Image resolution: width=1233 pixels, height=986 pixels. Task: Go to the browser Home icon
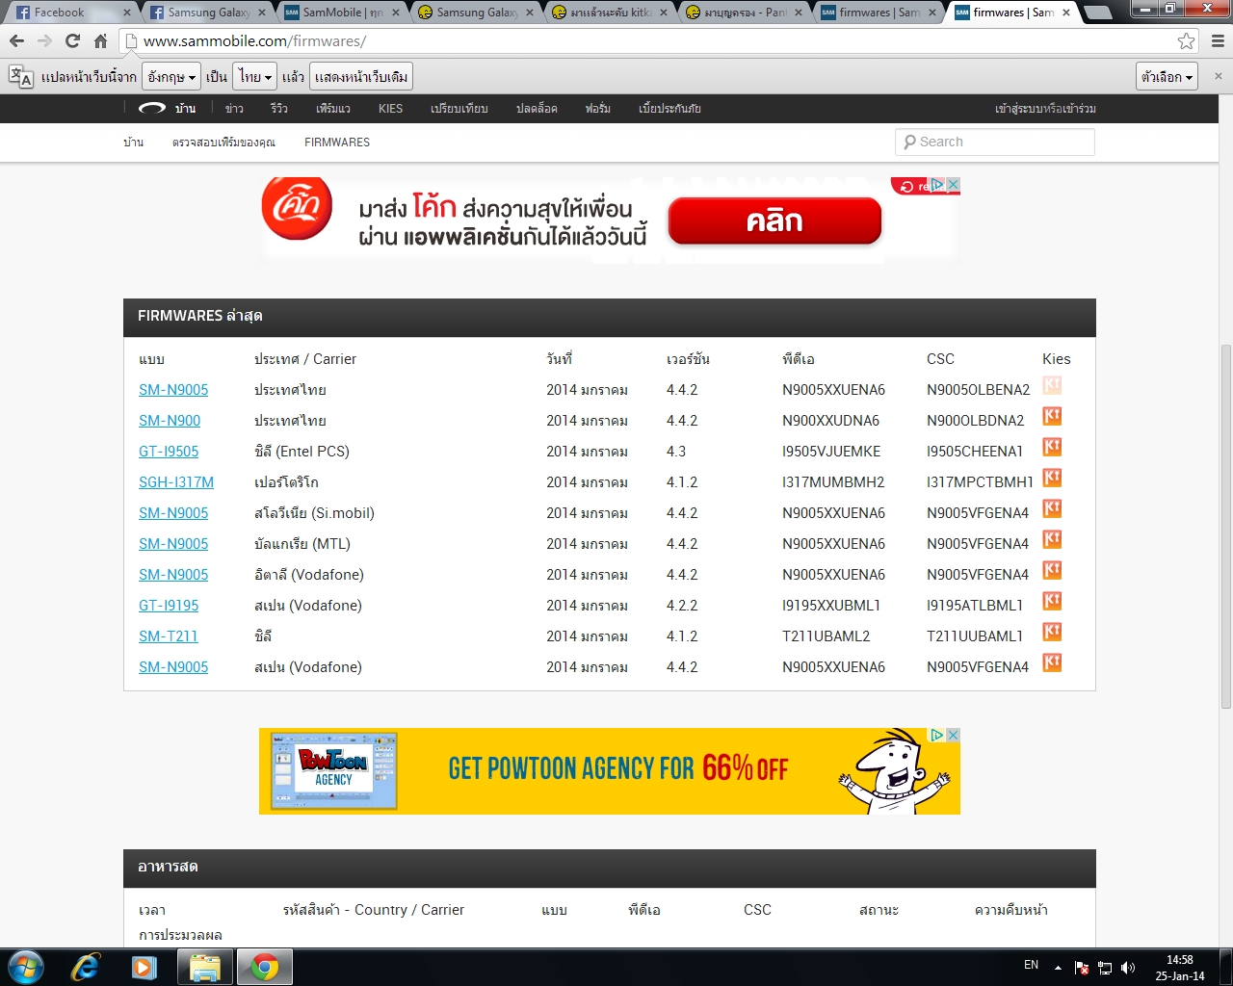100,41
